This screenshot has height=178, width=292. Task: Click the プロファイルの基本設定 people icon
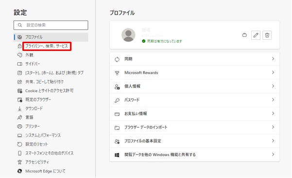click(x=117, y=141)
